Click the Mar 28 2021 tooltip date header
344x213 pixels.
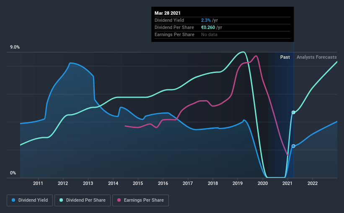(x=168, y=13)
